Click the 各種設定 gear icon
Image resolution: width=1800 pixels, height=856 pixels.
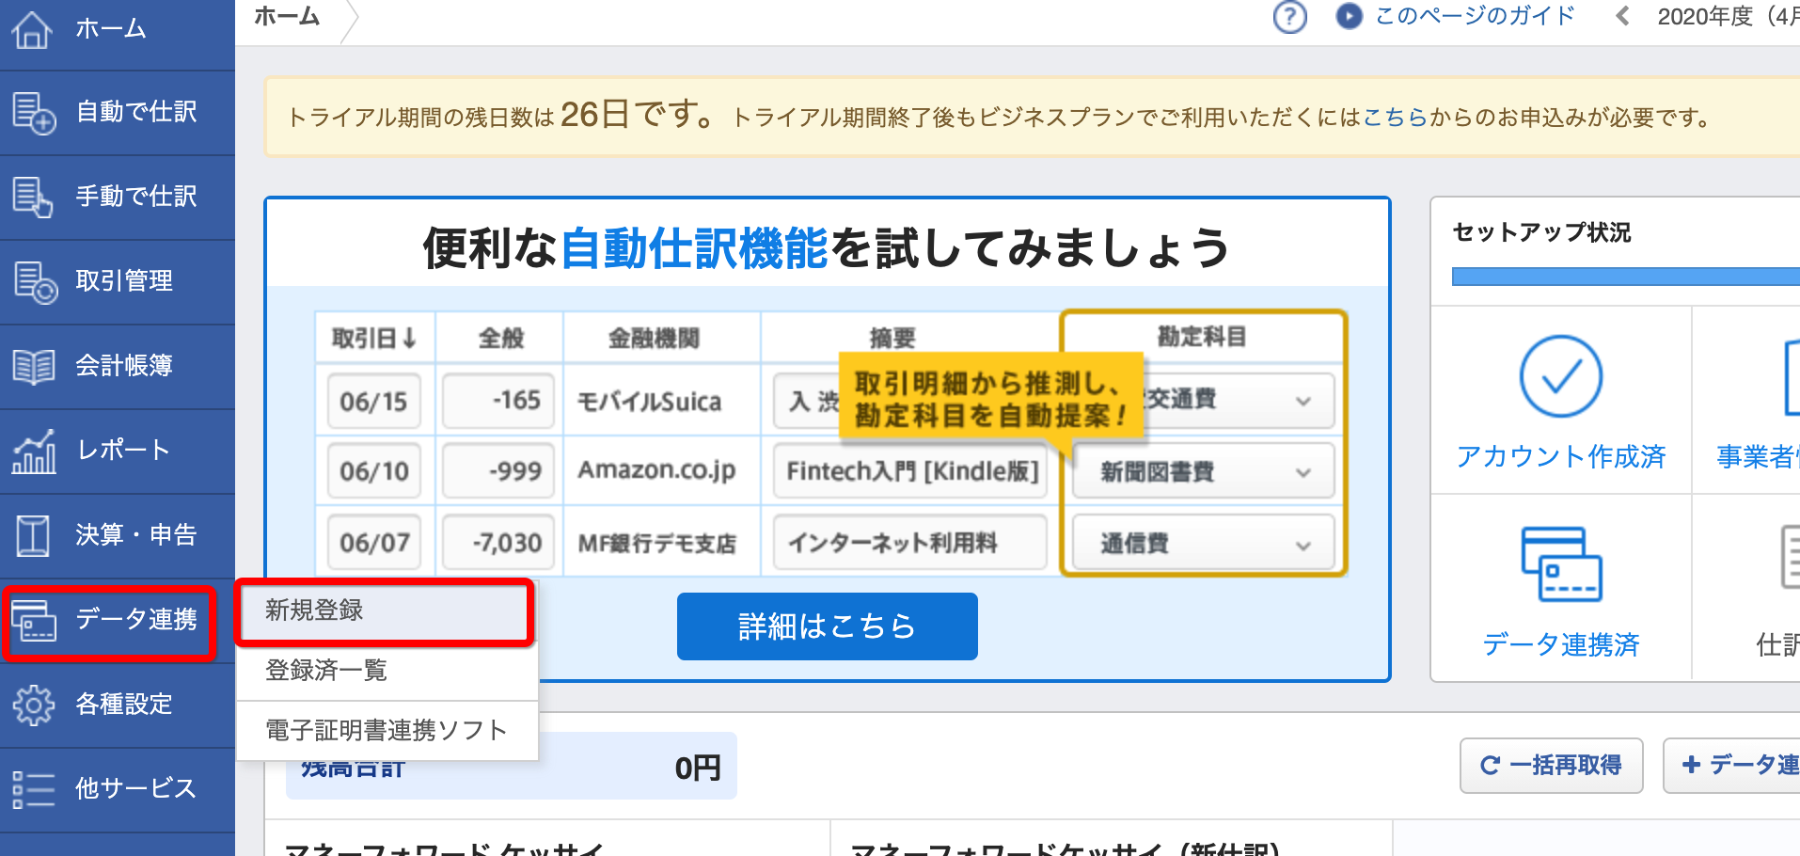(34, 705)
